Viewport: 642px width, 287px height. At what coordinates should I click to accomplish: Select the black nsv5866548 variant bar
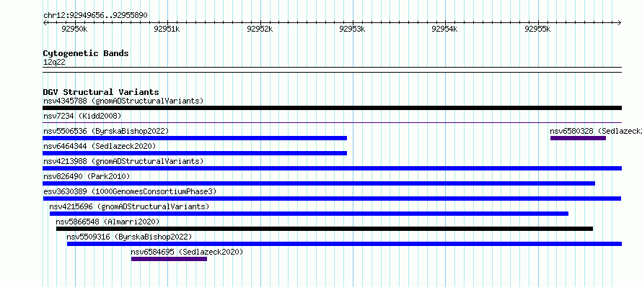coord(325,229)
